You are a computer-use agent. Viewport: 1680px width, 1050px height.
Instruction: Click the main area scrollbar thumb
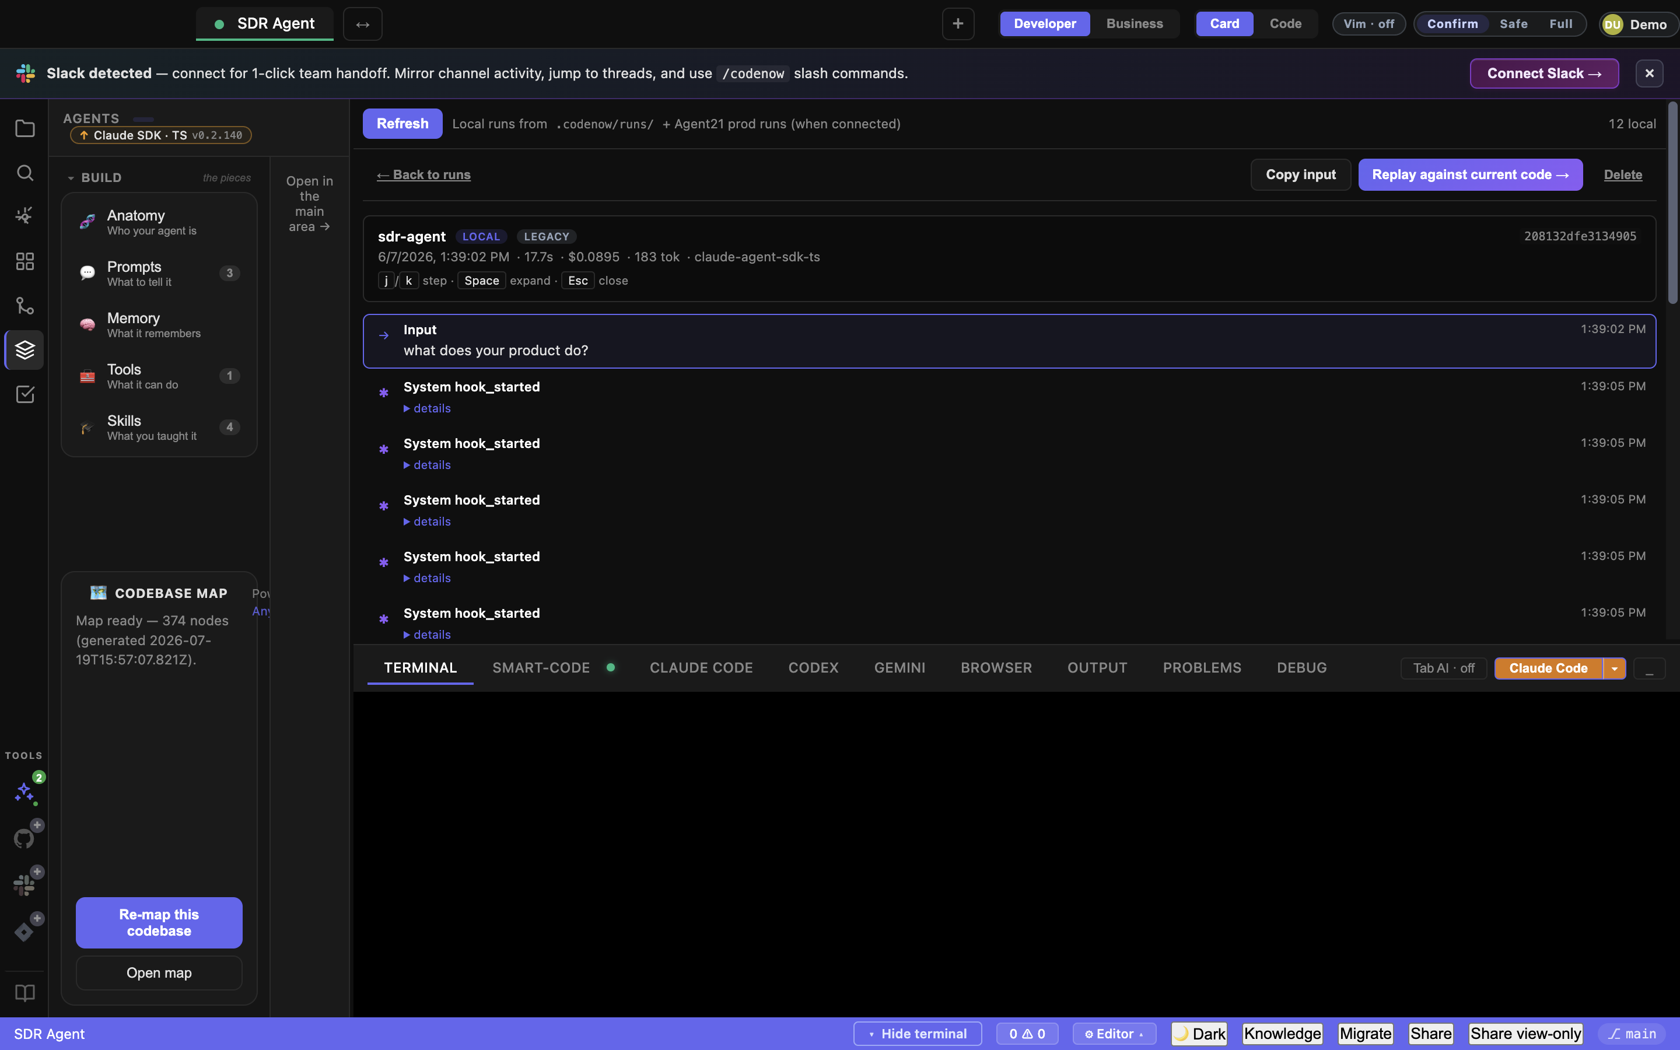tap(1672, 203)
